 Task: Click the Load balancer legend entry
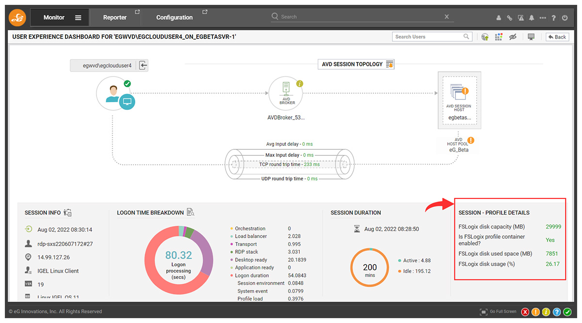[248, 236]
